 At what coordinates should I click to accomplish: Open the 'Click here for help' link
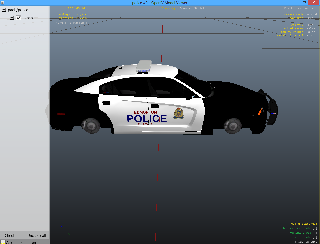click(x=300, y=8)
